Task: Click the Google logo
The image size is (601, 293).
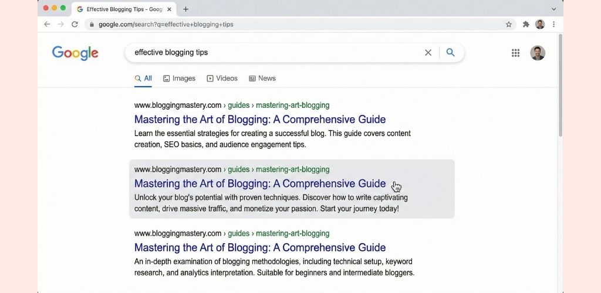Action: 75,53
